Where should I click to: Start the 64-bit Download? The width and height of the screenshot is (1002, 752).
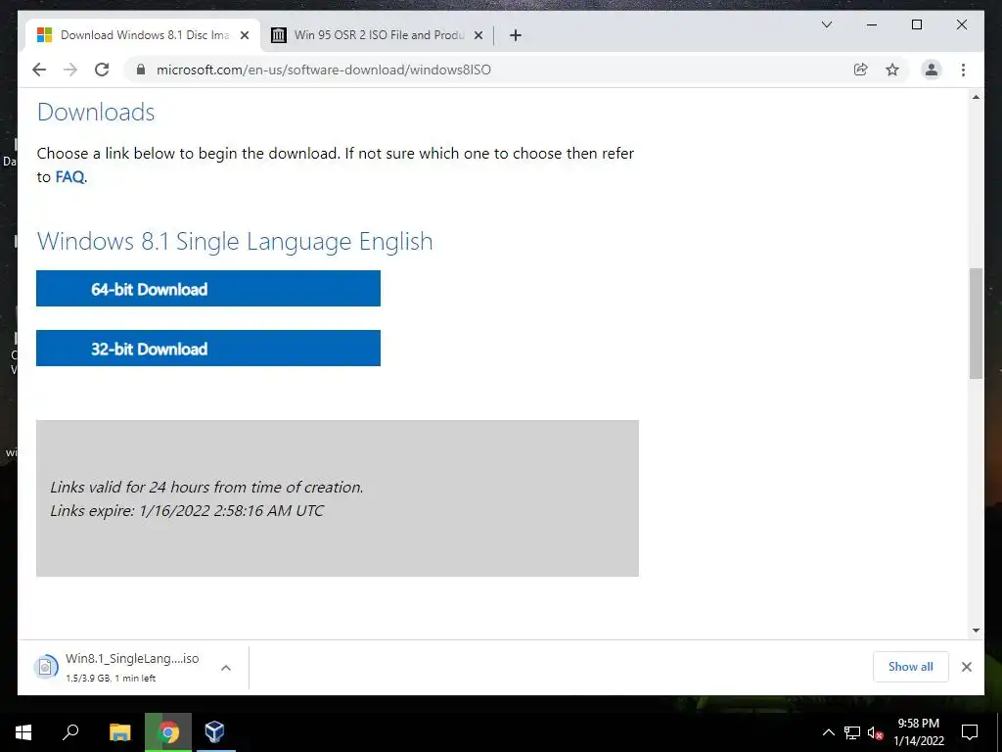click(x=208, y=289)
